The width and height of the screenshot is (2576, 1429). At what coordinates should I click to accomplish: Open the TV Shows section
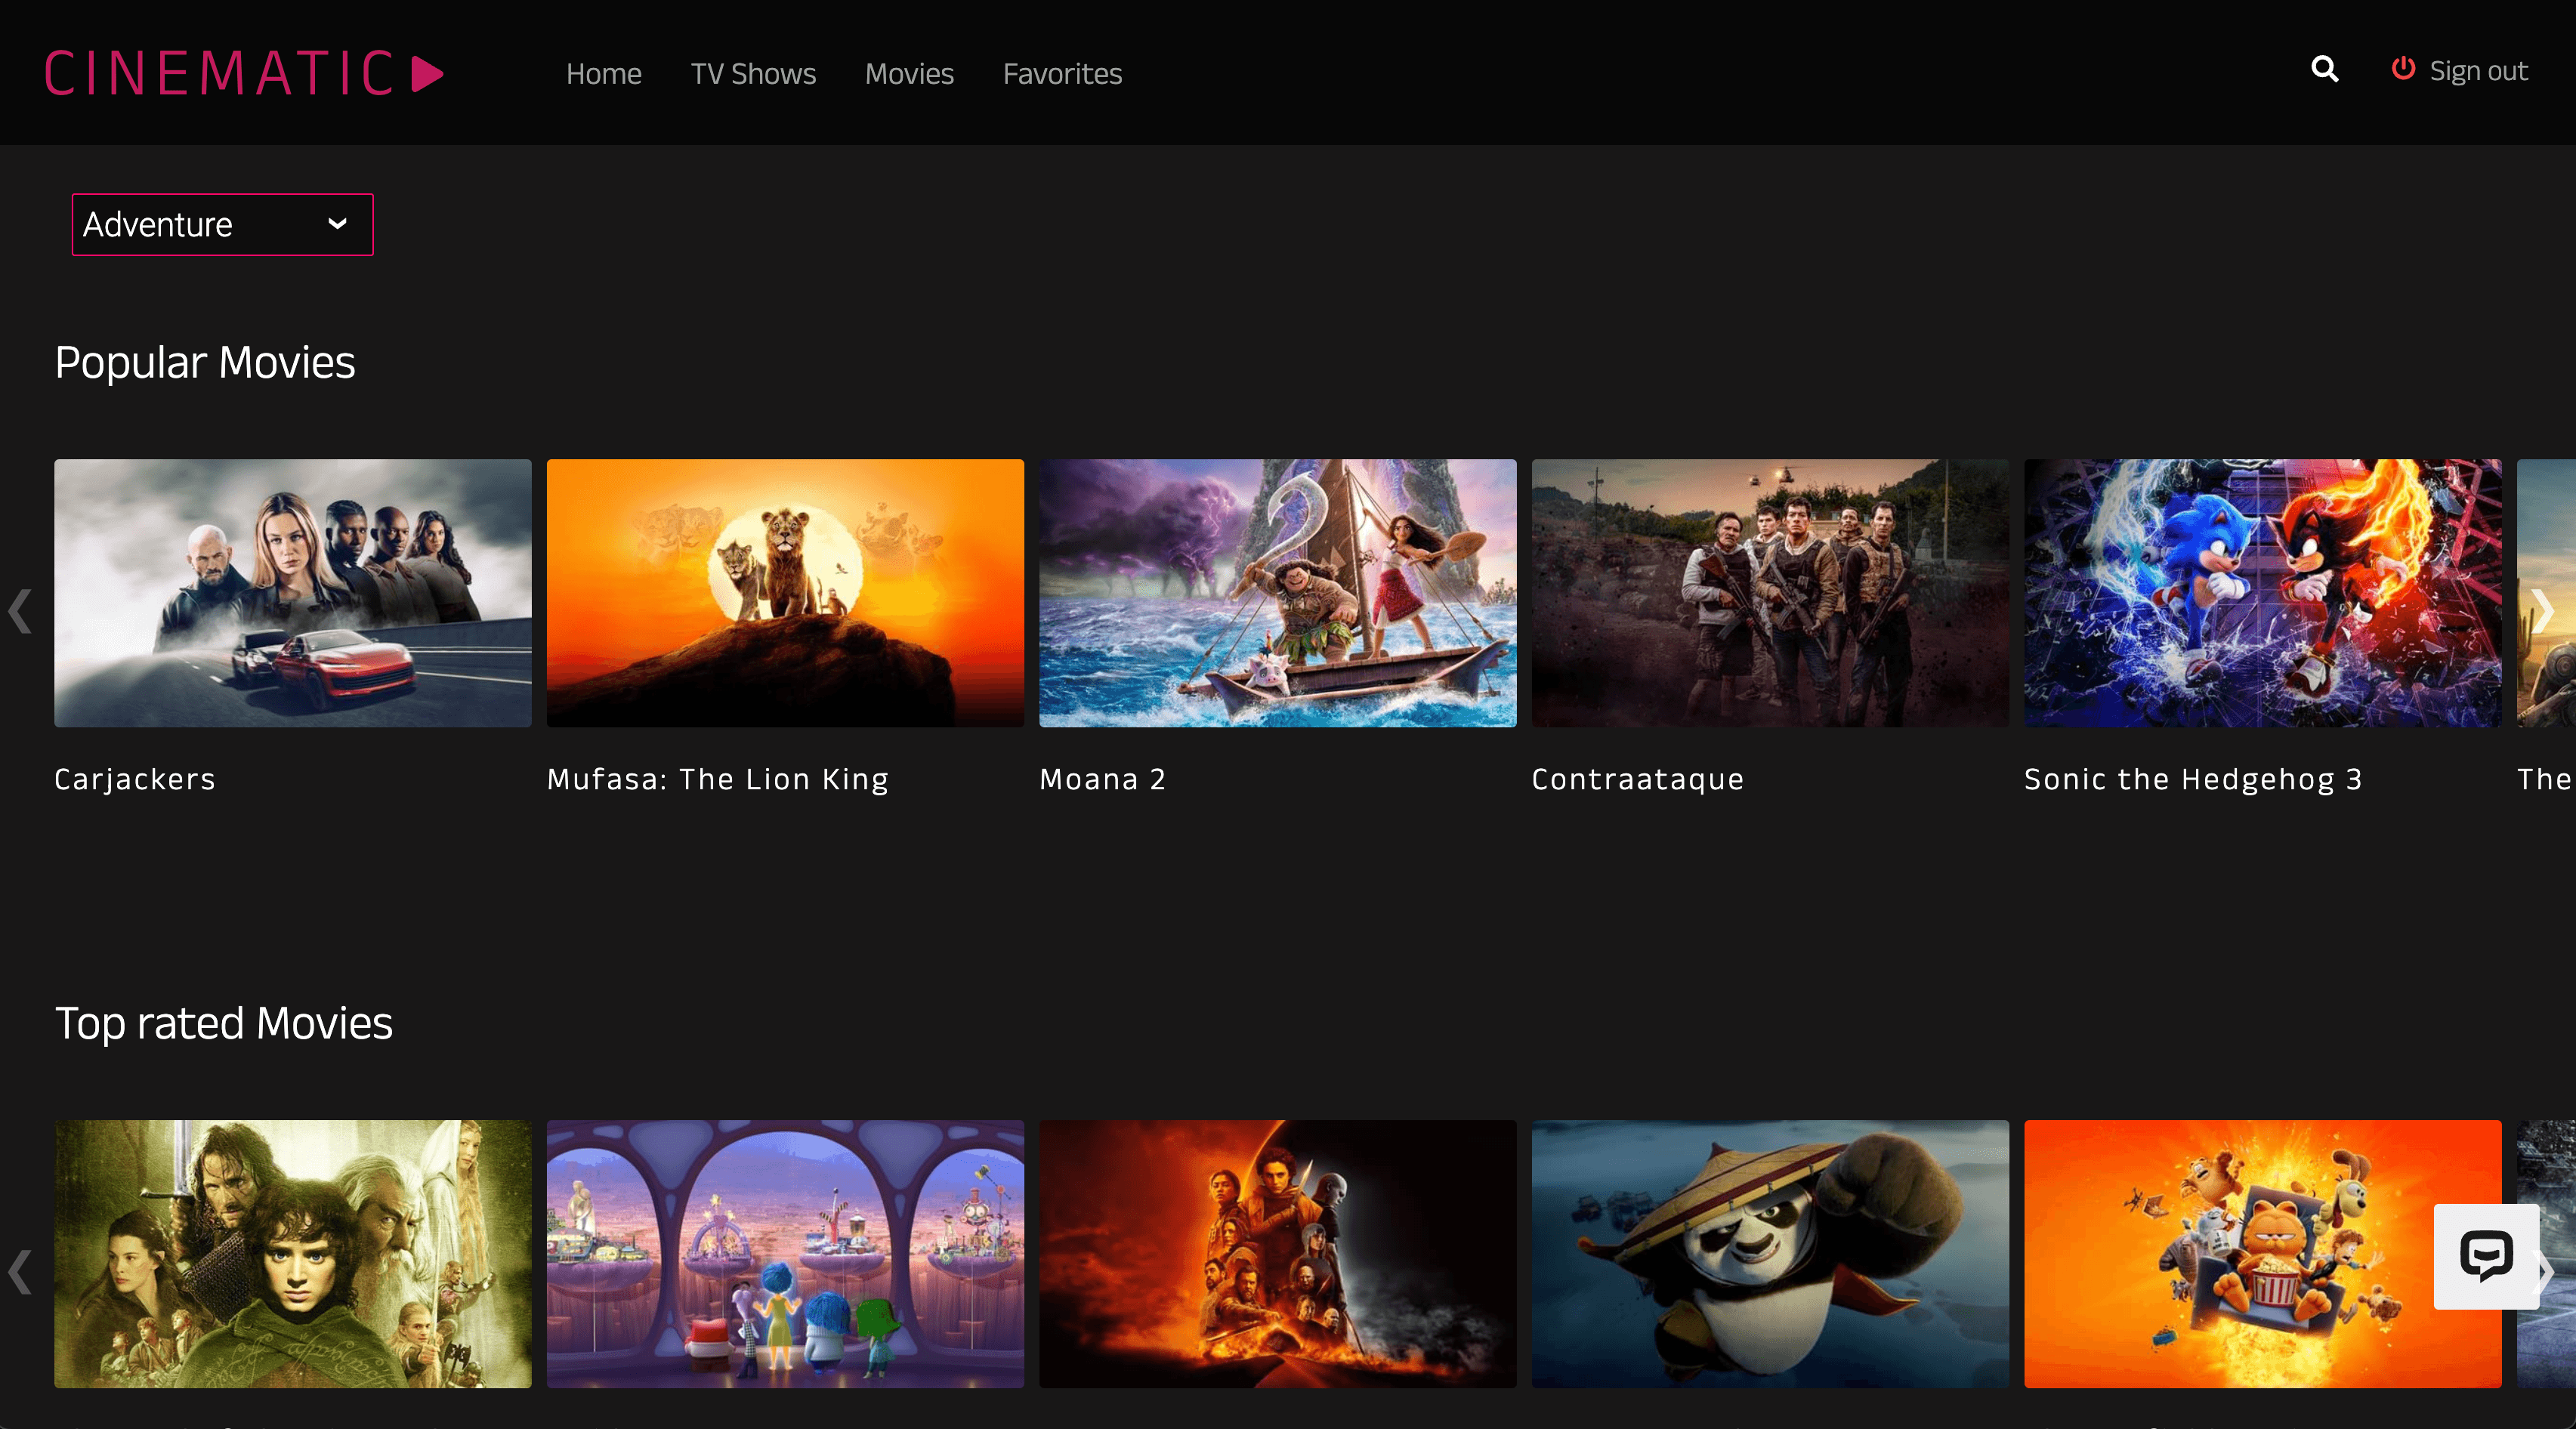(x=753, y=74)
